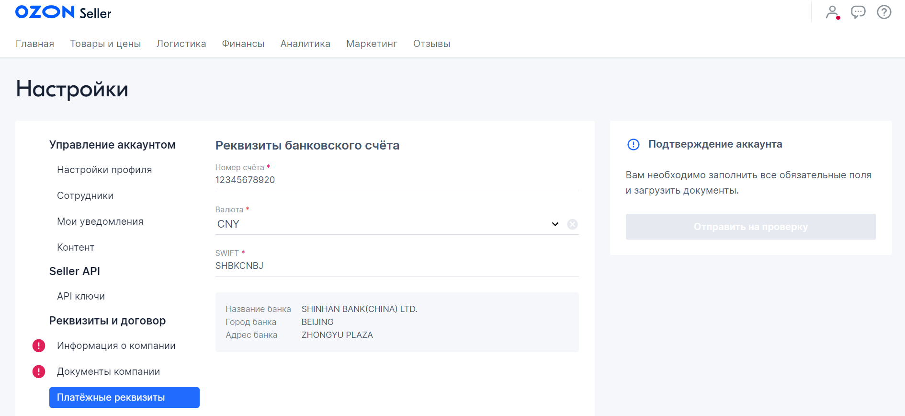This screenshot has width=905, height=416.
Task: Click the Город банка label
Action: pos(251,322)
